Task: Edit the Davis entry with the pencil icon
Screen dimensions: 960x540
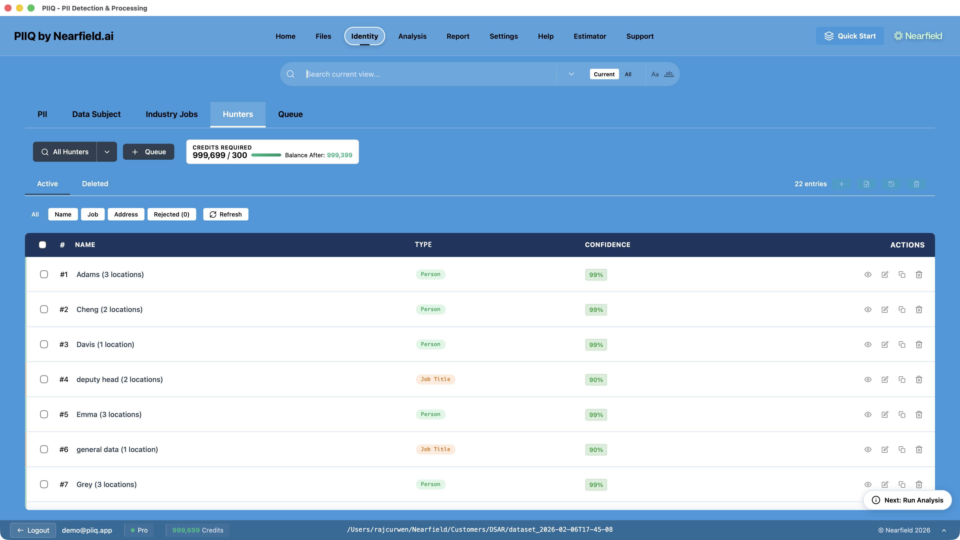Action: tap(885, 344)
